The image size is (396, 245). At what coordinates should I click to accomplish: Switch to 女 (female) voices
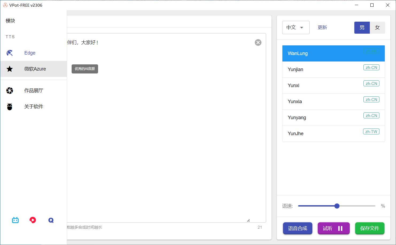point(377,28)
